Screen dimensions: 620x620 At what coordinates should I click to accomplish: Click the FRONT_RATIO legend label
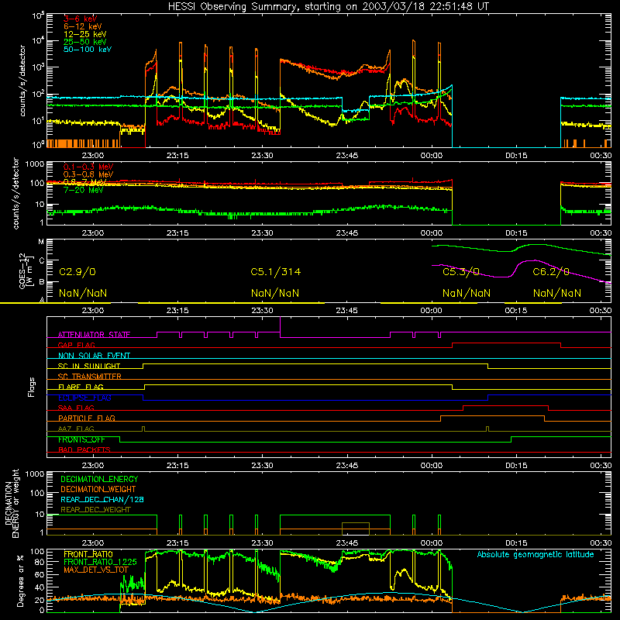(x=88, y=554)
